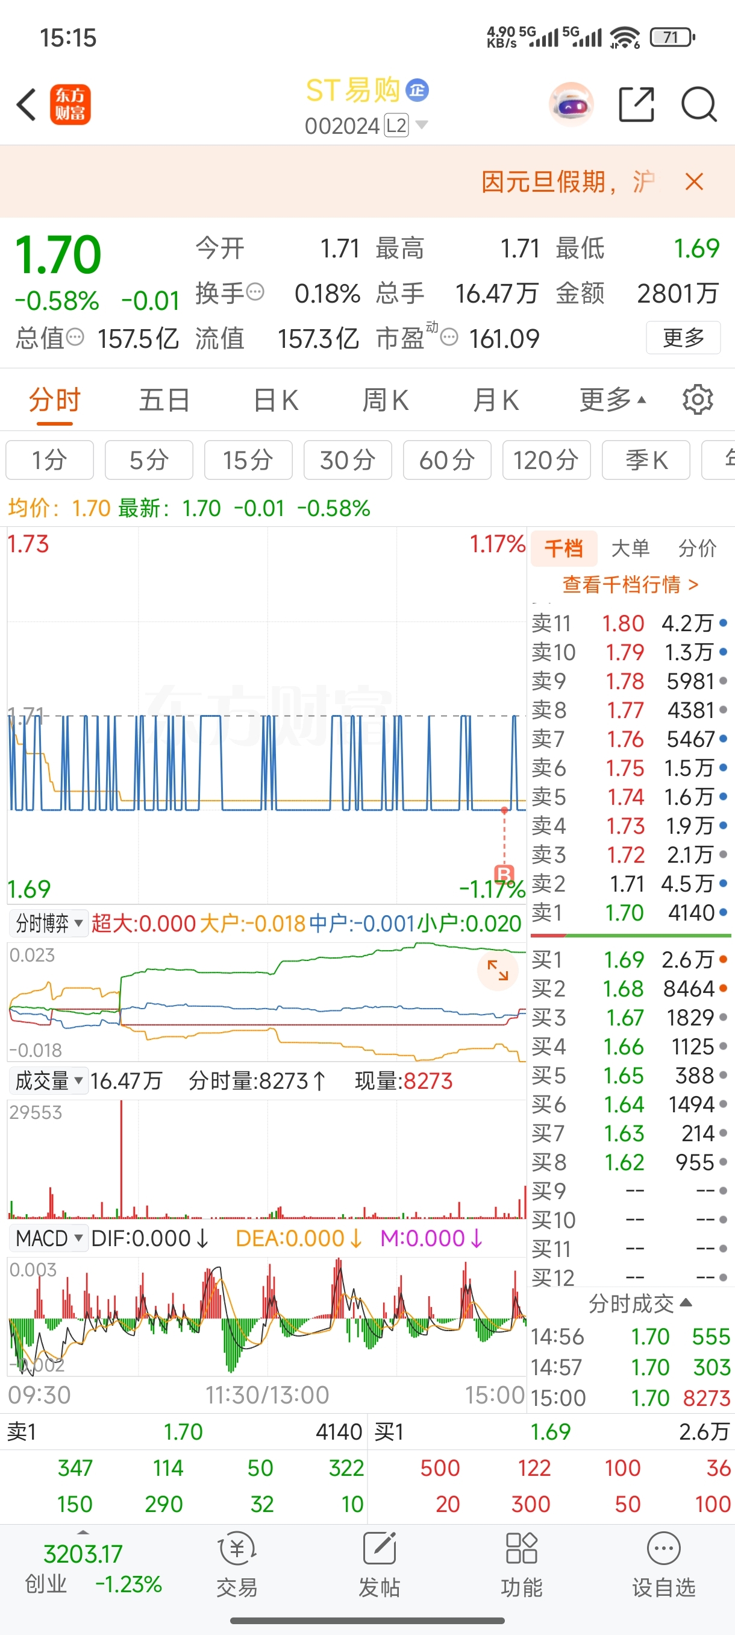Tap the 买8 row at 1.62
The height and width of the screenshot is (1635, 735).
(x=630, y=1162)
